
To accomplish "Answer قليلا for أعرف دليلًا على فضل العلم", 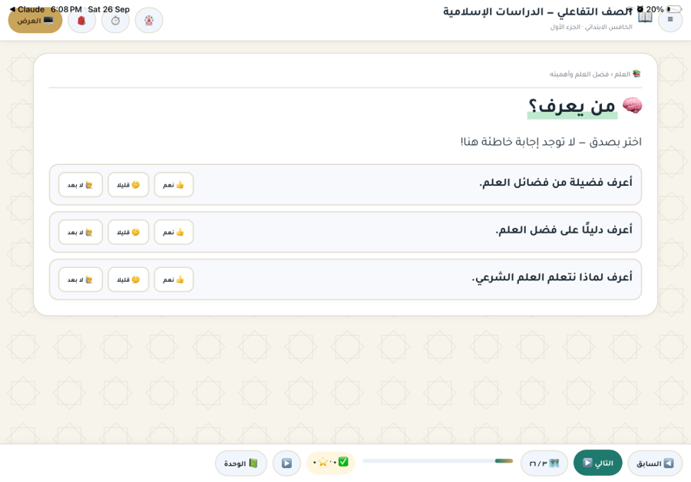I will point(127,232).
